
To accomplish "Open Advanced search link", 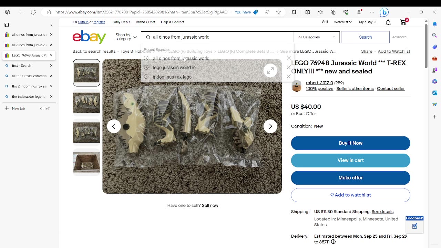I will [399, 37].
